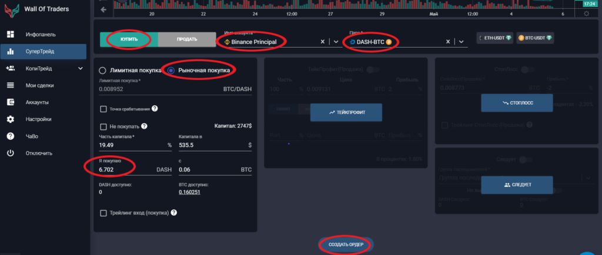
Task: Check the Не покупать checkbox
Action: pos(103,126)
